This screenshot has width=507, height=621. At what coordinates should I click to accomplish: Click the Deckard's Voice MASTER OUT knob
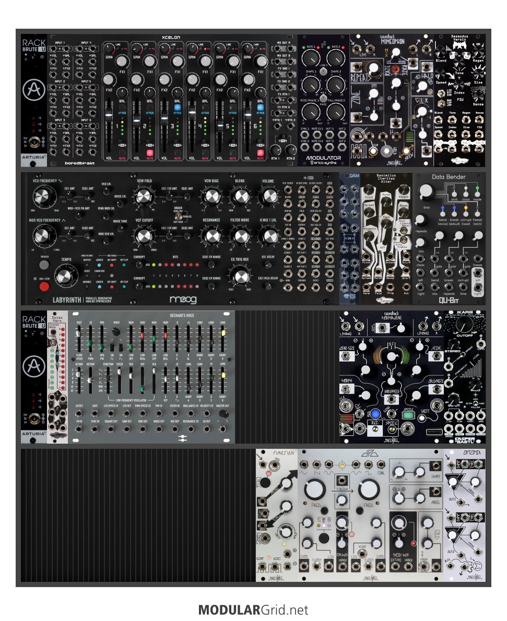click(x=223, y=414)
